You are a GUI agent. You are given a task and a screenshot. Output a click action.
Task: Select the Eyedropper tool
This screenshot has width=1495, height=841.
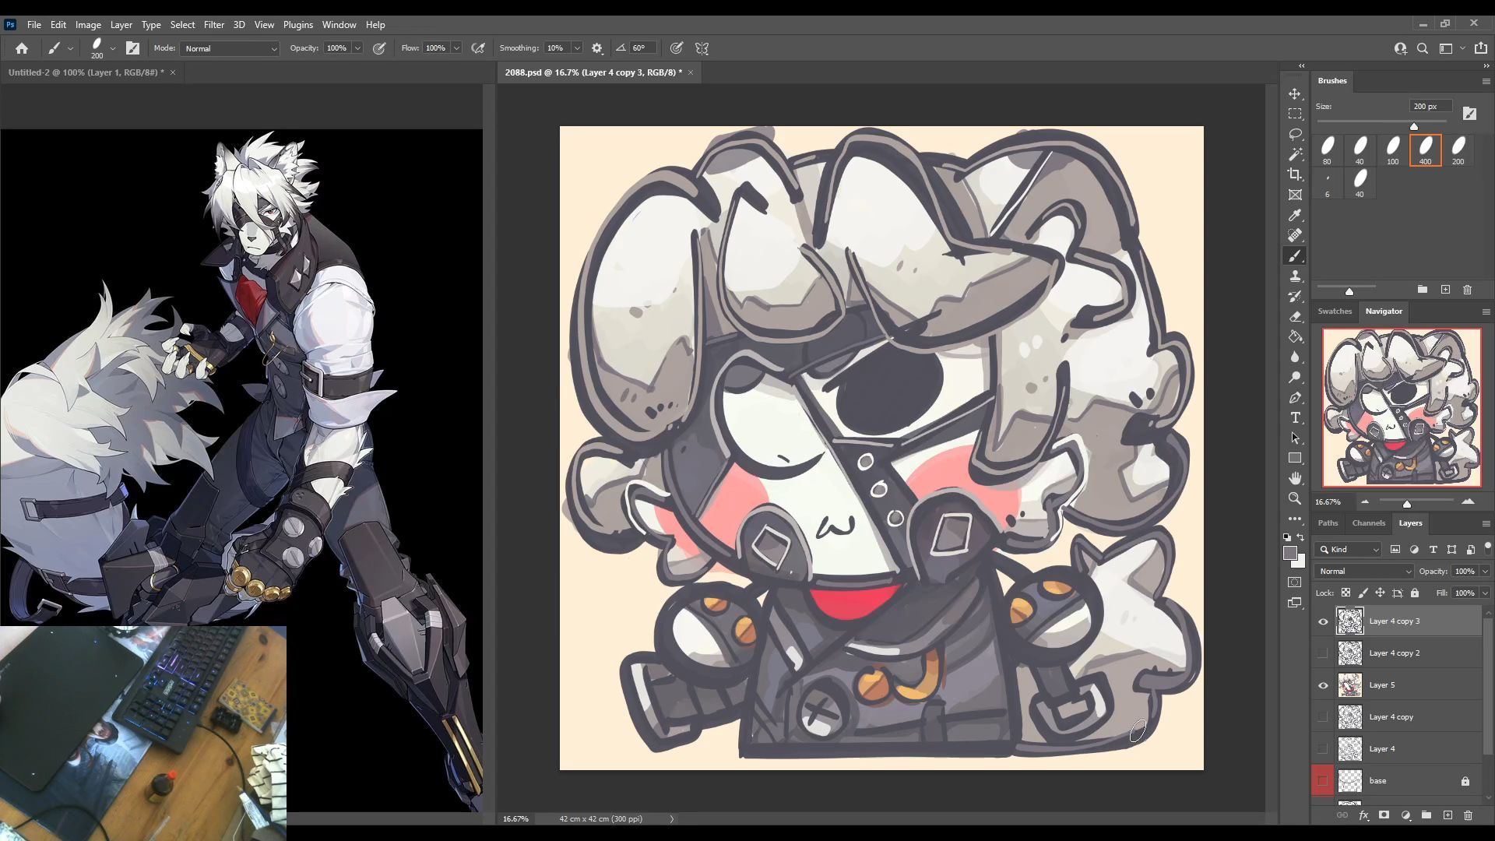[1295, 215]
